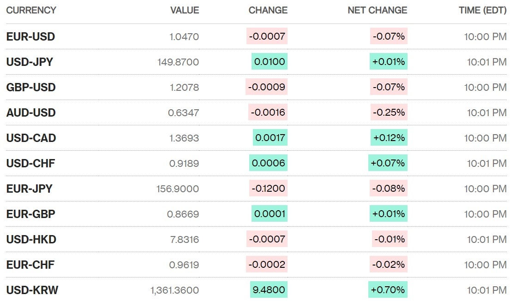Viewport: 516px width, 301px height.
Task: Open the USD-KRW currency pair
Action: click(32, 290)
